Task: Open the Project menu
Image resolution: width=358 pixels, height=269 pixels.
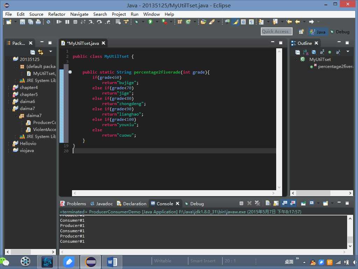Action: (119, 14)
